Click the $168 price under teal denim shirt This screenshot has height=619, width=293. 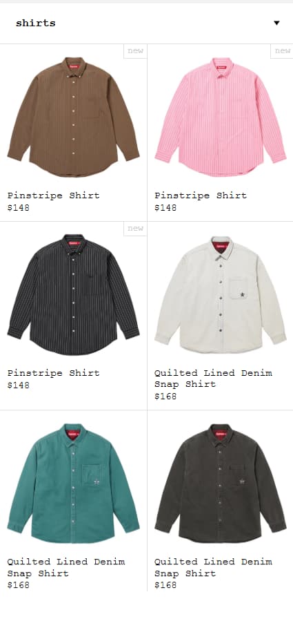click(18, 585)
